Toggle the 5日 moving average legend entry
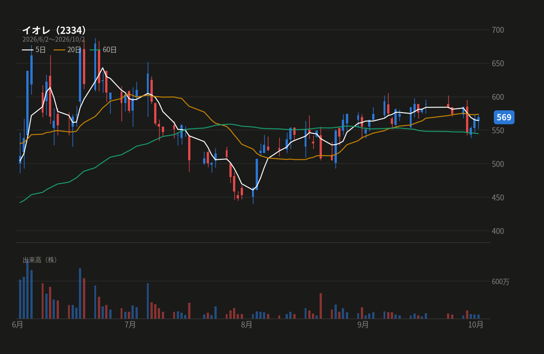The image size is (544, 354). (34, 50)
